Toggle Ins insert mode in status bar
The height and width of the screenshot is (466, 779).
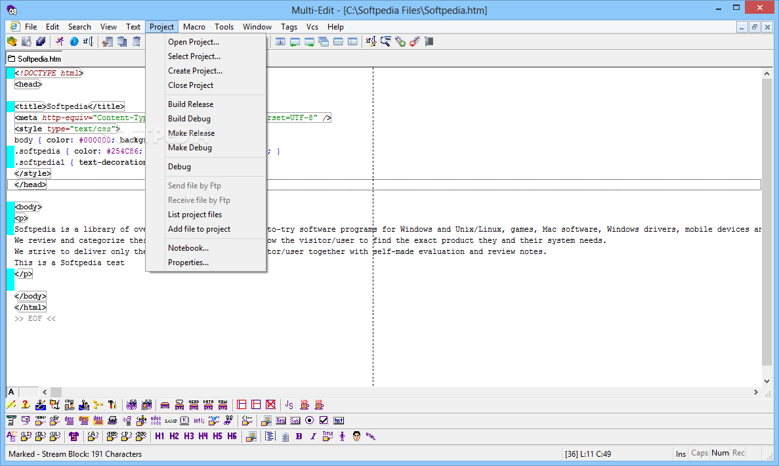(x=681, y=454)
